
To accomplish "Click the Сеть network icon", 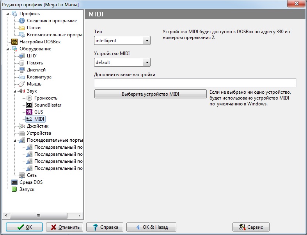I will (22, 175).
